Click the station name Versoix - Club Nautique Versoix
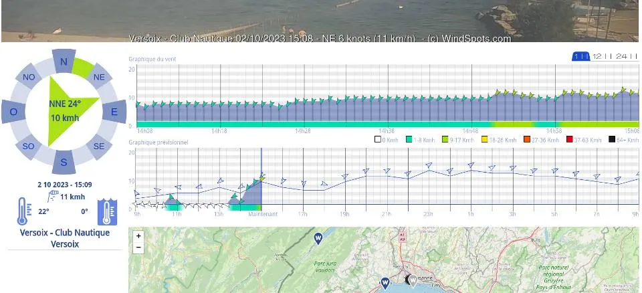This screenshot has height=293, width=642. tap(65, 238)
